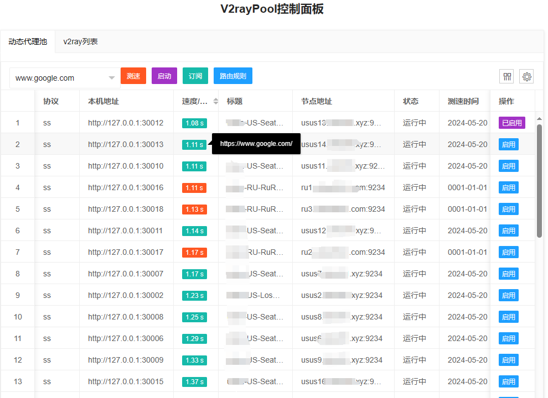Click 启用 button for port 30018

(x=509, y=209)
